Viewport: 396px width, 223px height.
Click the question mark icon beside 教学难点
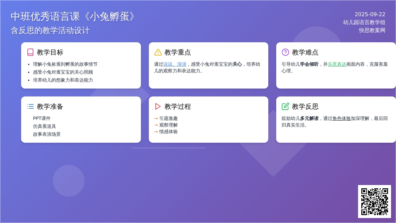pos(285,52)
